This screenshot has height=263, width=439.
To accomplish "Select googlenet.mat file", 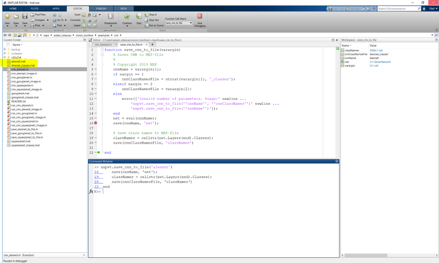I will (20, 93).
